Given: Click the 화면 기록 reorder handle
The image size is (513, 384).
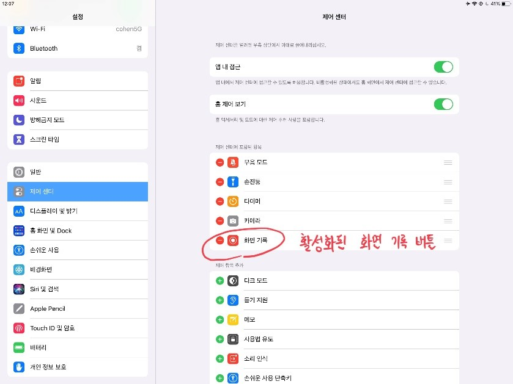Looking at the screenshot, I should pos(448,241).
